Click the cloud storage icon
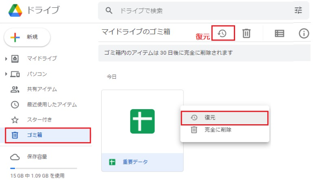313x180 pixels. click(x=15, y=157)
